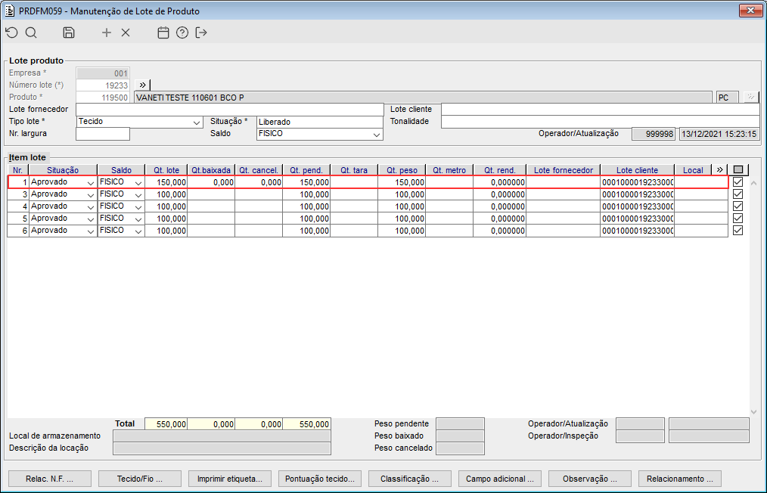Click the Total Qt. lote value 550,000
The image size is (767, 493).
click(x=166, y=424)
